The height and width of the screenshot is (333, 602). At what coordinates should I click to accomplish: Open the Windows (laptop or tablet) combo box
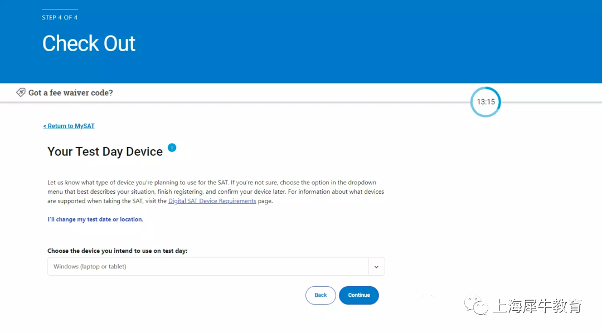click(x=216, y=266)
